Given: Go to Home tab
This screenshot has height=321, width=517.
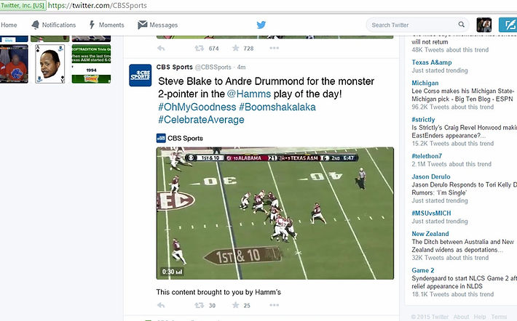Looking at the screenshot, I should pyautogui.click(x=9, y=25).
